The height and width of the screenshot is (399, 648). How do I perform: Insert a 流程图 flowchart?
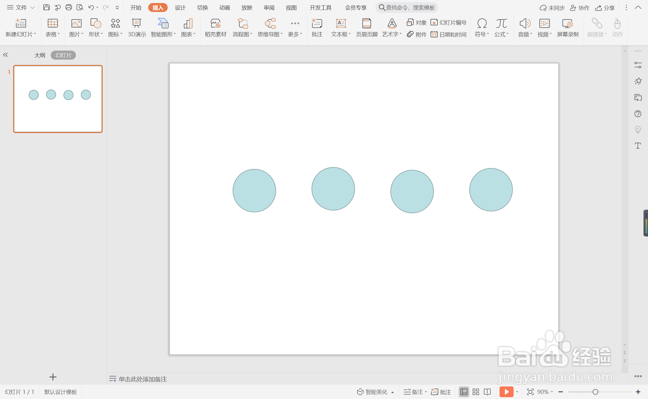click(242, 28)
